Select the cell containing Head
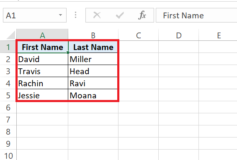The width and height of the screenshot is (237, 160). point(93,71)
